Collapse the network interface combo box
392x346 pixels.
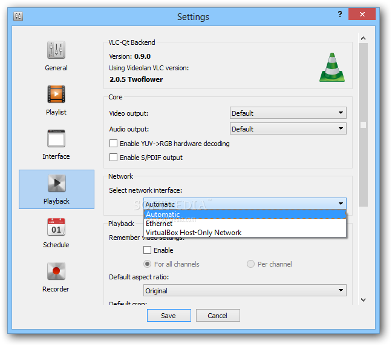[245, 204]
